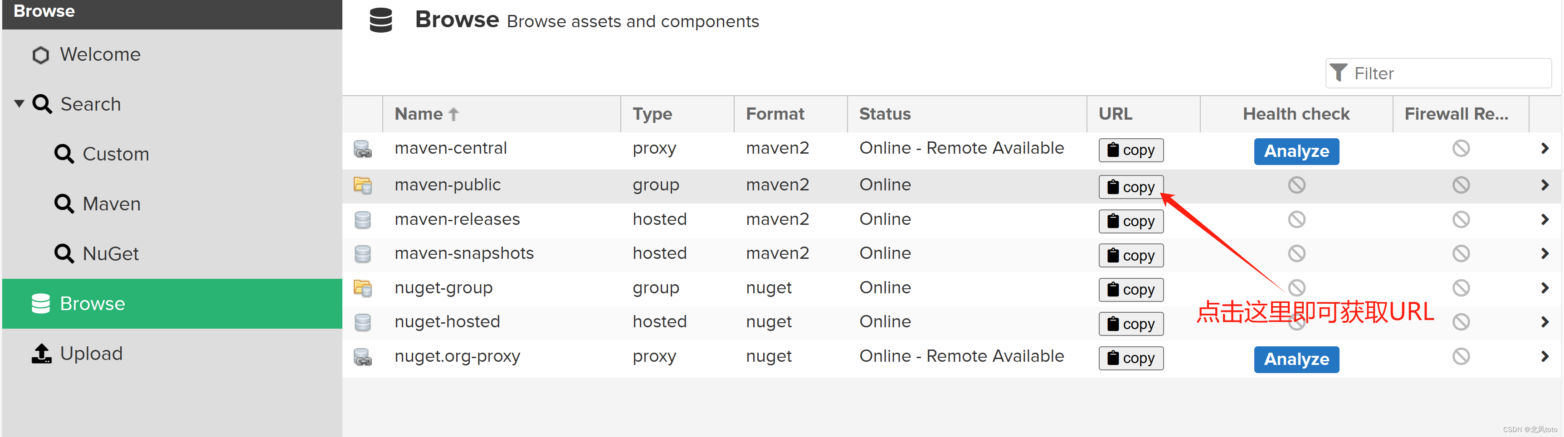
Task: Click firewall report icon for maven-releases
Action: point(1461,220)
